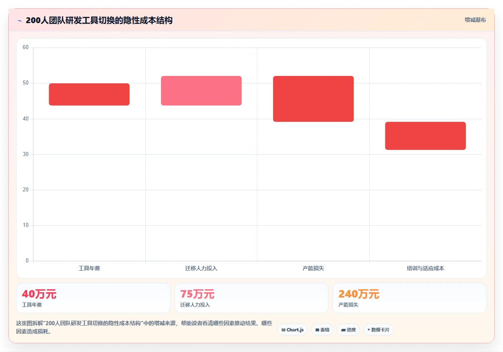Viewport: 503px width, 352px height.
Task: Click the y-axis value 30
Action: click(26, 154)
